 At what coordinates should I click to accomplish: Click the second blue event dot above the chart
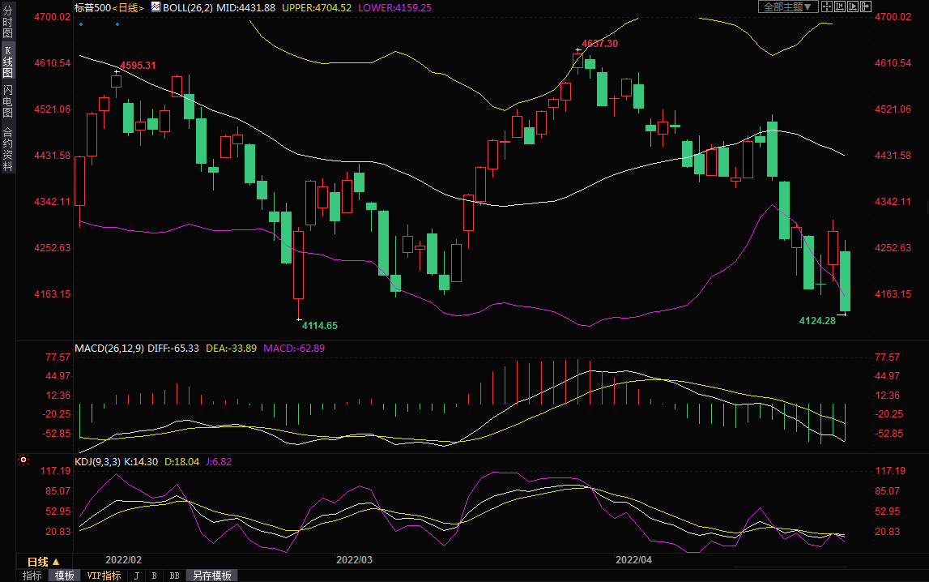(117, 24)
